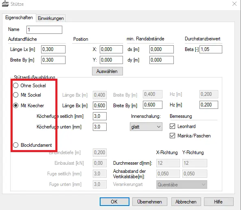Focus the Beta Durchstanzbeiwert field

tap(211, 49)
